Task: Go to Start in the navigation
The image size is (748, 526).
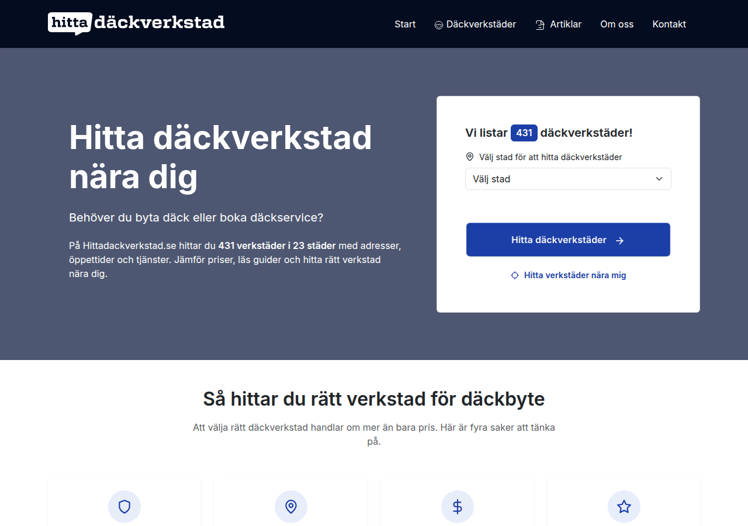Action: coord(405,24)
